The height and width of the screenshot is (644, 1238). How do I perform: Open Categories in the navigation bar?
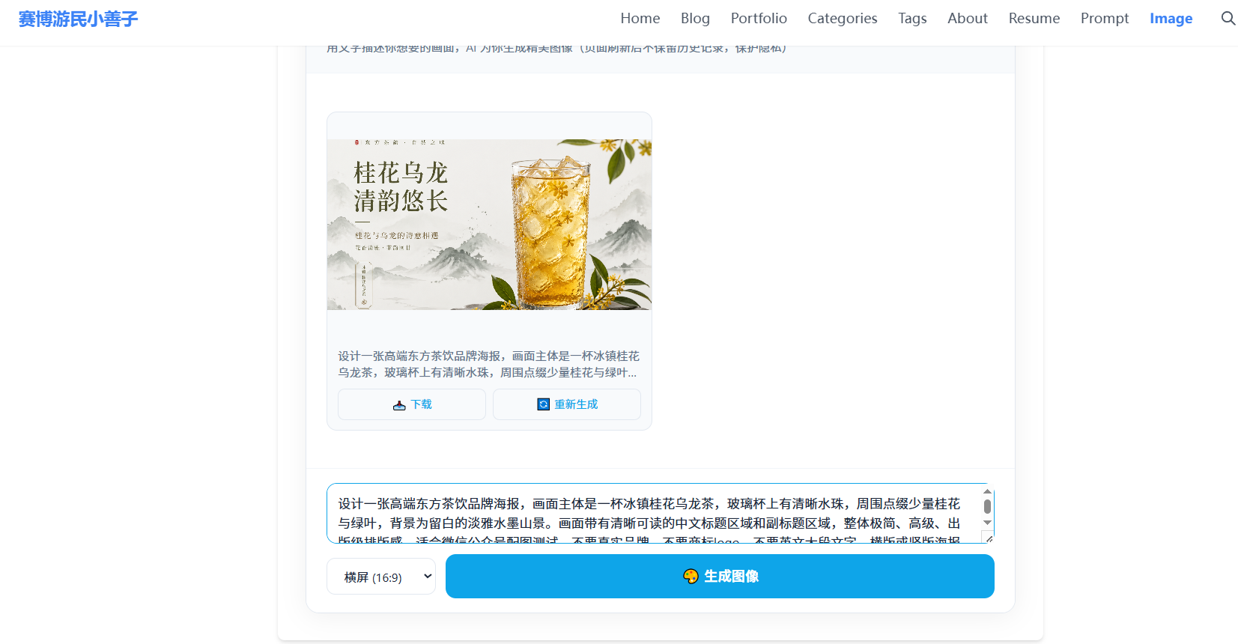click(x=842, y=19)
